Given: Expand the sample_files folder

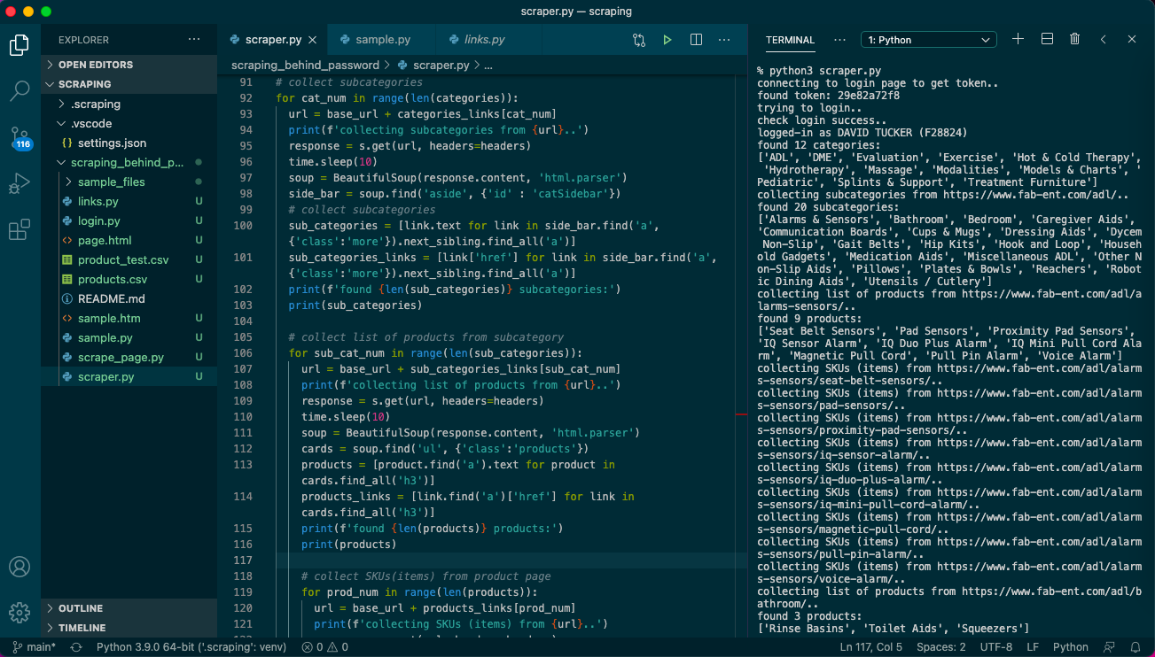Looking at the screenshot, I should click(x=129, y=182).
